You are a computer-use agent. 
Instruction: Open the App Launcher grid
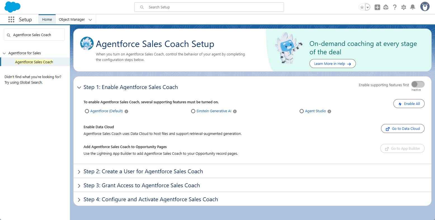click(x=11, y=19)
